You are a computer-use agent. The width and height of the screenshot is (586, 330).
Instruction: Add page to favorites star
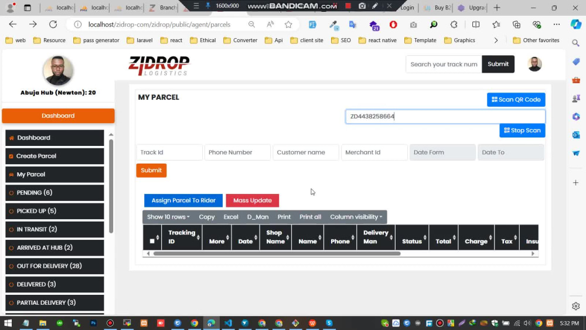coord(288,25)
